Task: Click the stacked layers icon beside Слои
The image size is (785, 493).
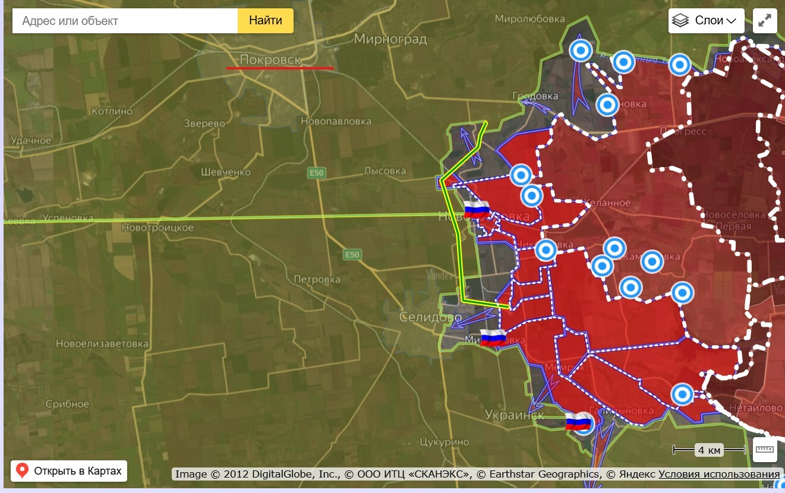Action: 680,21
